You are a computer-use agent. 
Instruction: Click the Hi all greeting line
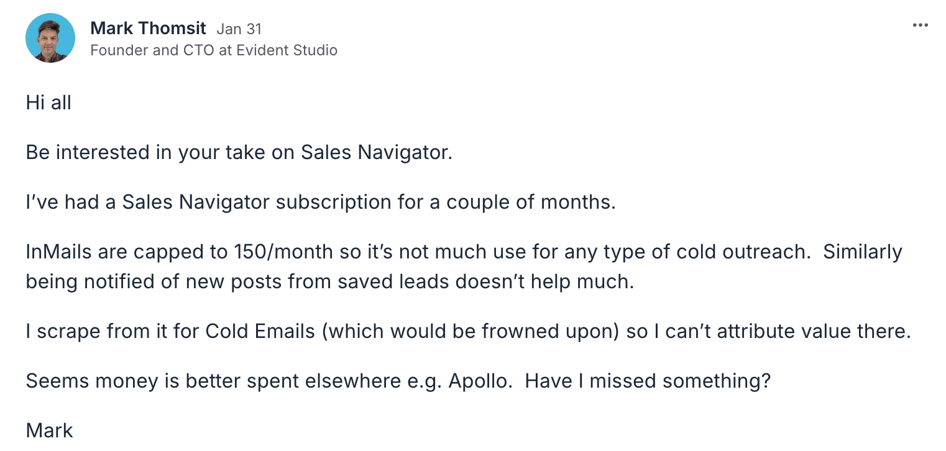pyautogui.click(x=48, y=102)
